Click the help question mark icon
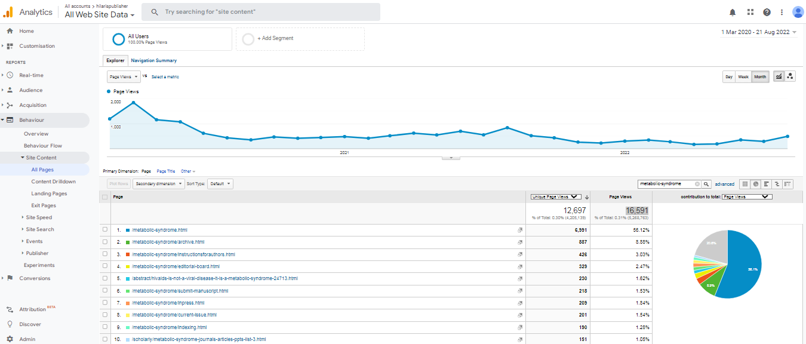 (767, 12)
